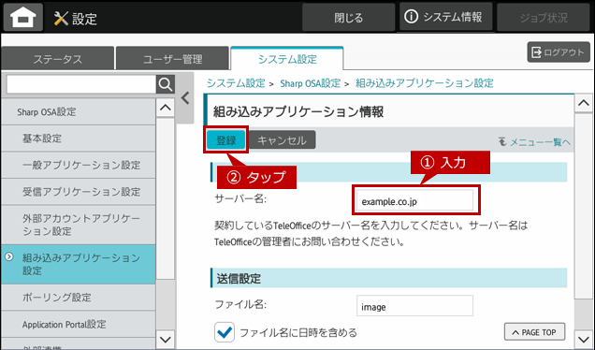Click the サーバー名 input field
595x350 pixels.
414,200
